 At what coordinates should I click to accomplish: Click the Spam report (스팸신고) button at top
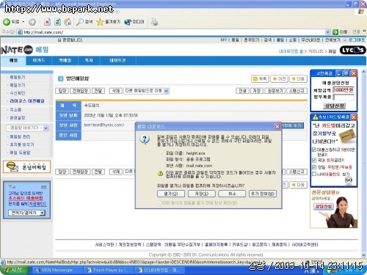[x=297, y=91]
